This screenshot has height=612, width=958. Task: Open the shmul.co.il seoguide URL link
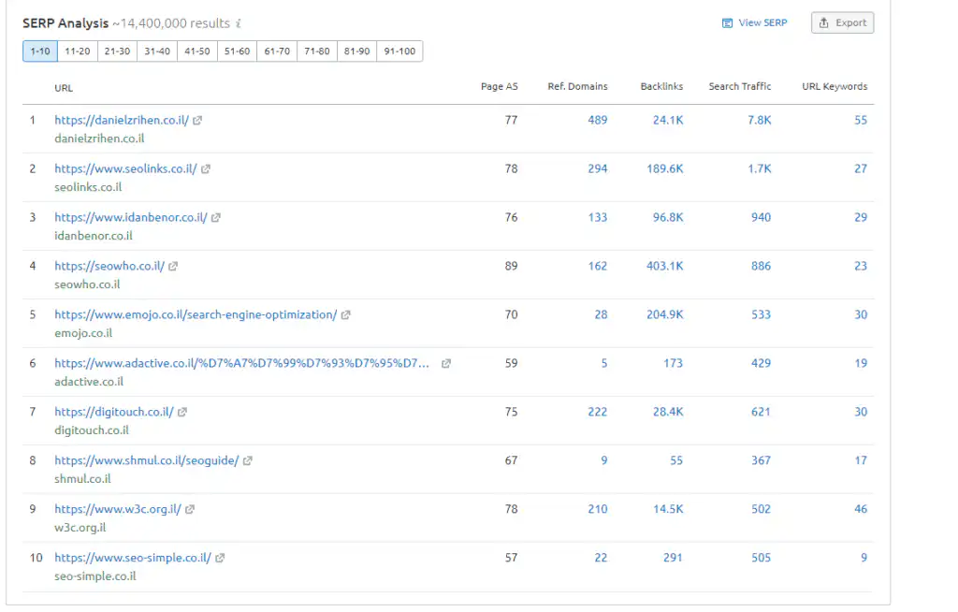[x=146, y=460]
